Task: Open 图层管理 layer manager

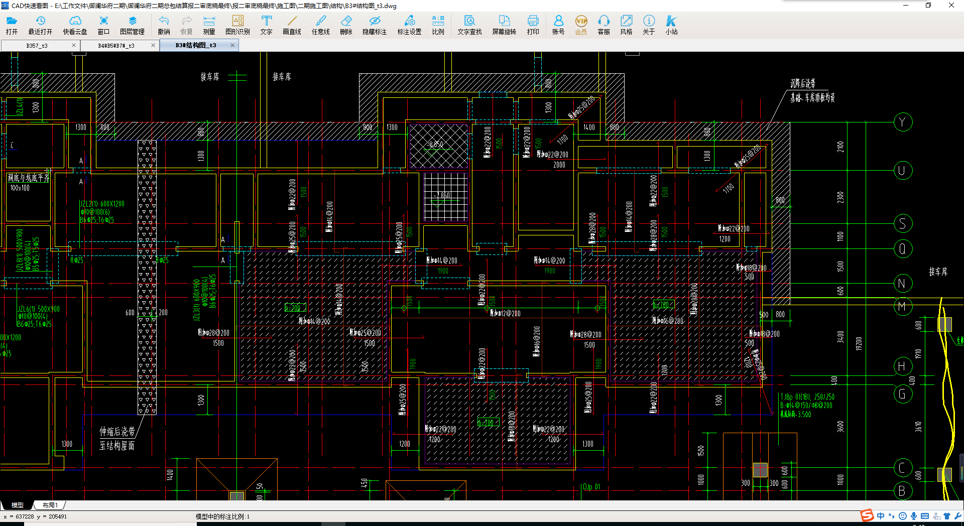Action: point(132,25)
